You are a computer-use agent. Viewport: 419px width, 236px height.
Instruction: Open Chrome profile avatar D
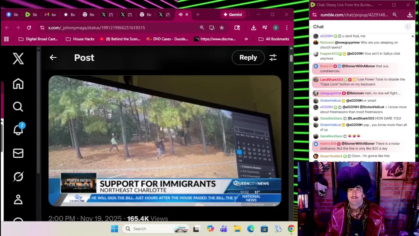point(276,28)
